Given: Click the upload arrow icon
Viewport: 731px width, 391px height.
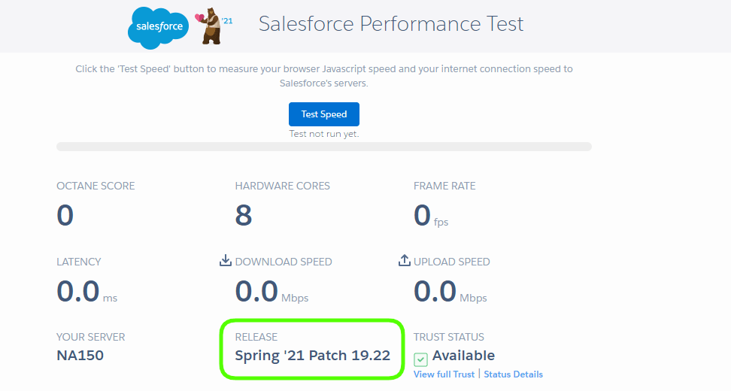Looking at the screenshot, I should (x=404, y=260).
